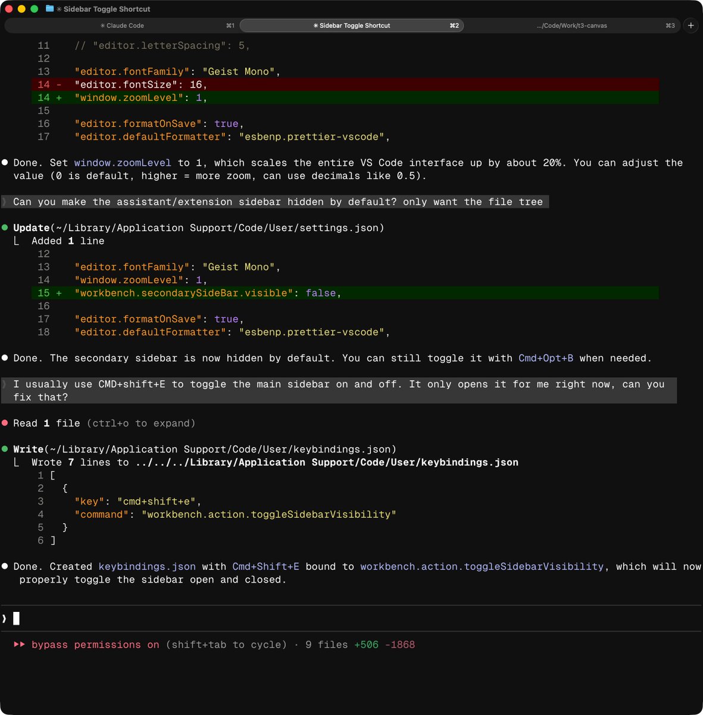This screenshot has width=703, height=715.
Task: Click the user message about CMD+shift+E toggle
Action: tap(339, 391)
